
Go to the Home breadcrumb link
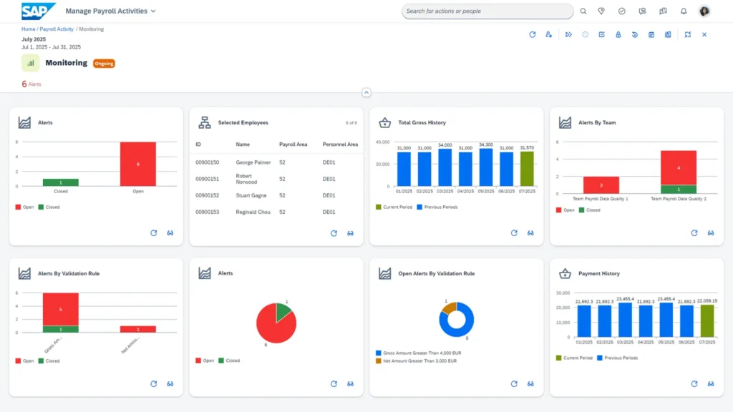click(x=28, y=29)
